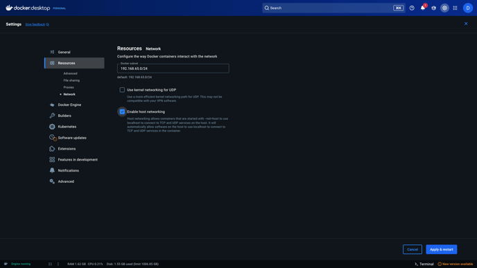477x268 pixels.
Task: Click the Docker subnet input field
Action: pyautogui.click(x=173, y=69)
